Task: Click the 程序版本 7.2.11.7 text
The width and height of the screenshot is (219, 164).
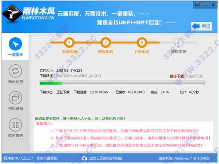Action: pyautogui.click(x=18, y=158)
